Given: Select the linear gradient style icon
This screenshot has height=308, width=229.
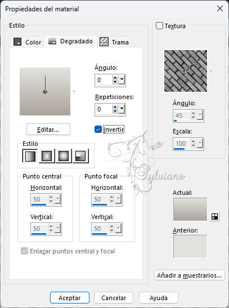Looking at the screenshot, I should tap(30, 156).
